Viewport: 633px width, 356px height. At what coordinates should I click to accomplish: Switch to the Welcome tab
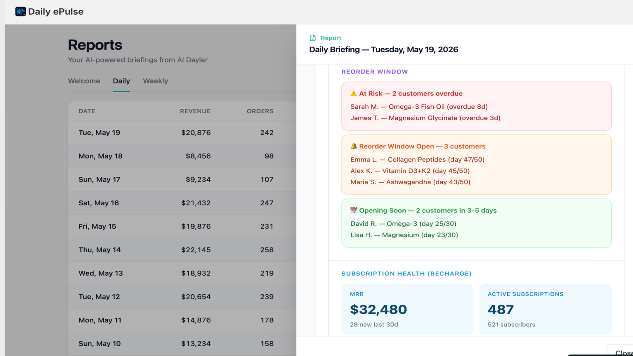84,81
